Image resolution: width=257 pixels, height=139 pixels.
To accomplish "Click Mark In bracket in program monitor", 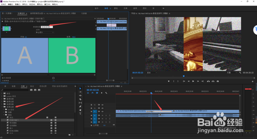I will [x=173, y=81].
